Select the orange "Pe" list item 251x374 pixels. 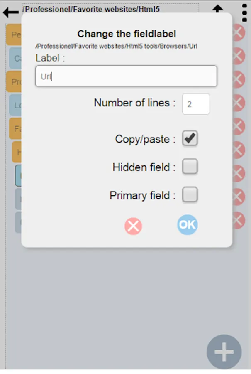coord(14,35)
